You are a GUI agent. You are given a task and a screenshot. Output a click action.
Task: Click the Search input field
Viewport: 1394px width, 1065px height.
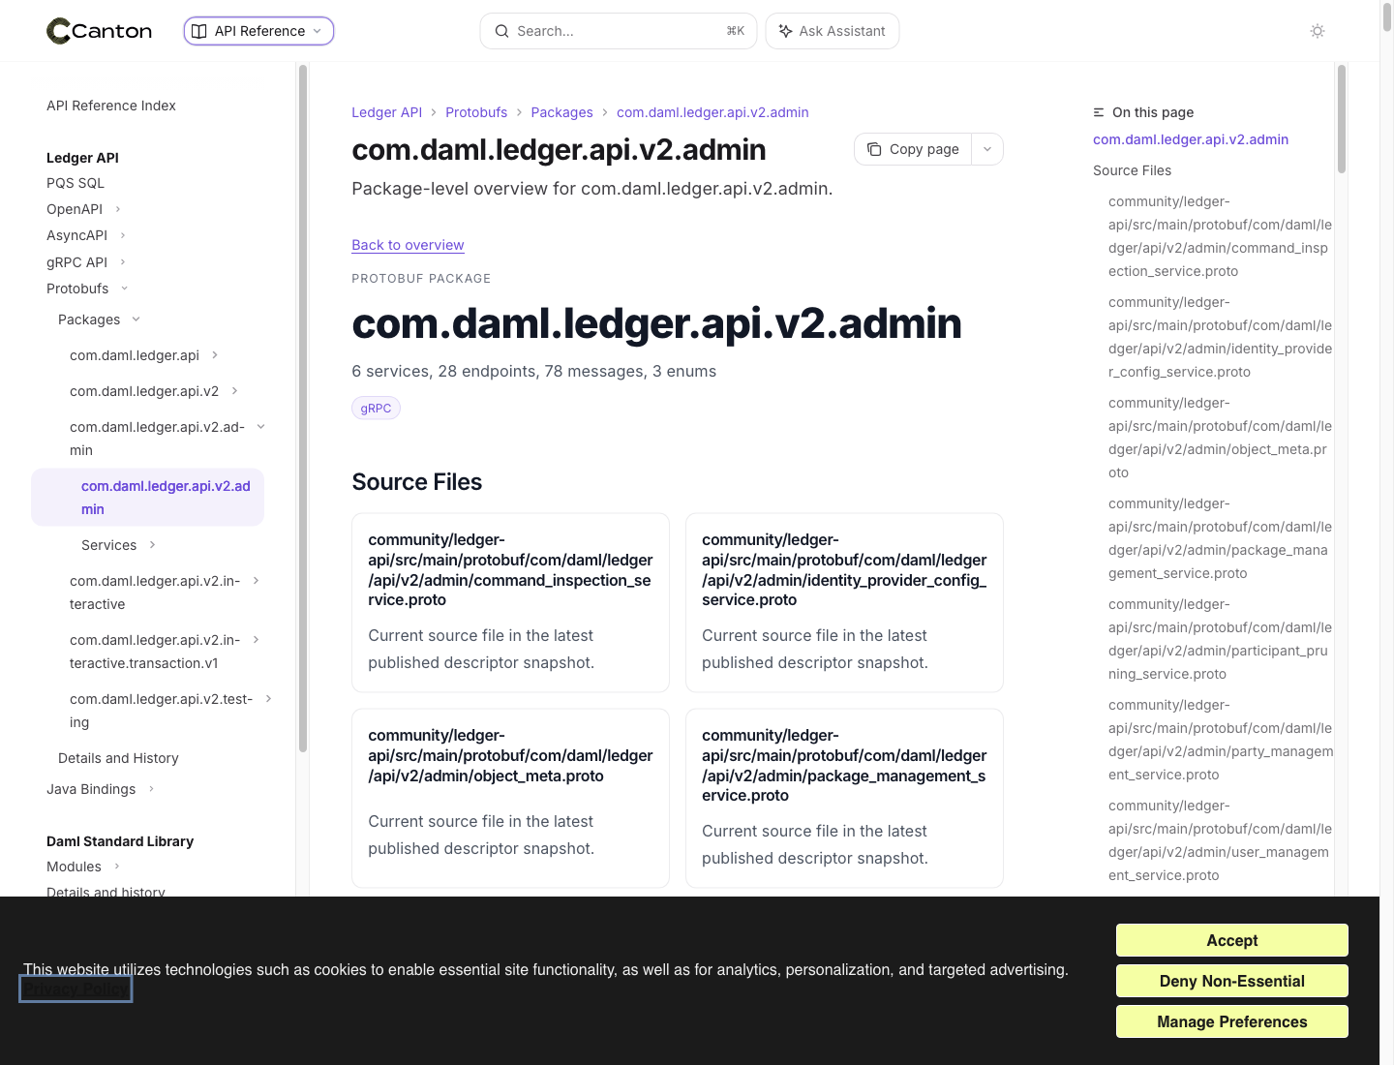pos(619,31)
